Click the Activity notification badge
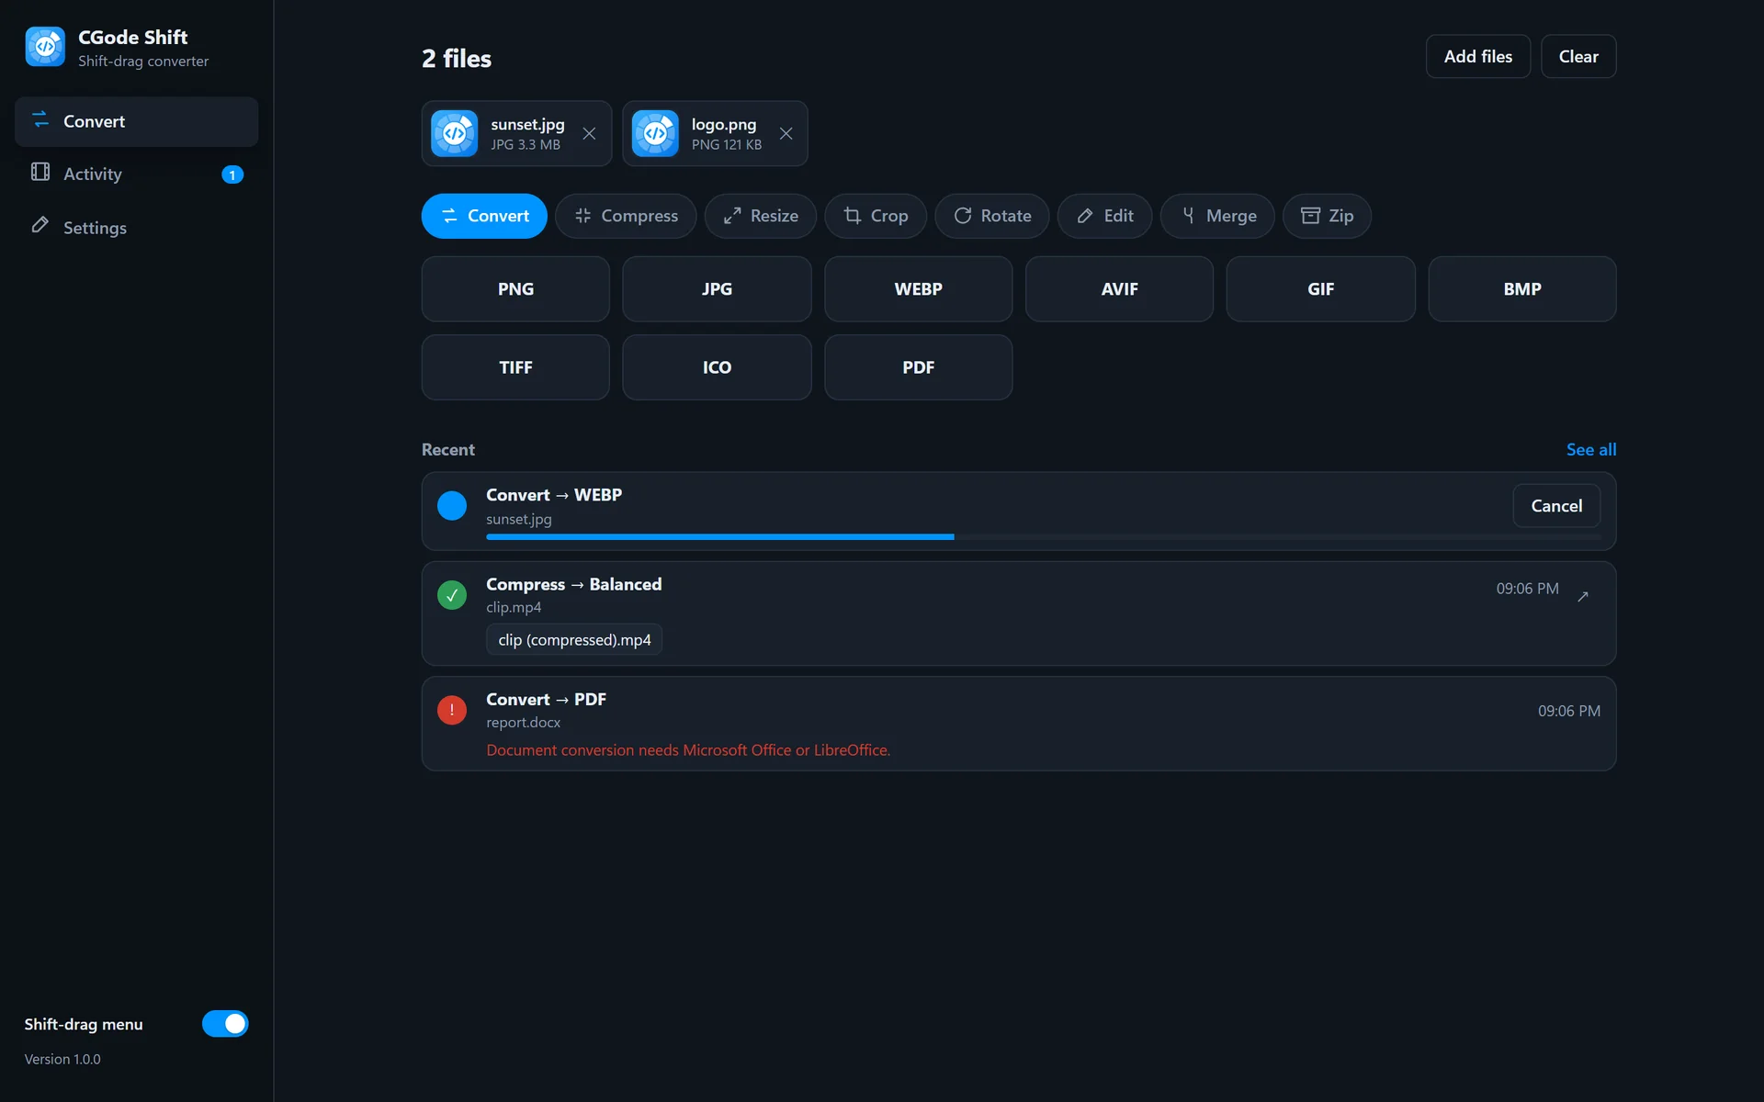This screenshot has width=1764, height=1102. point(232,174)
